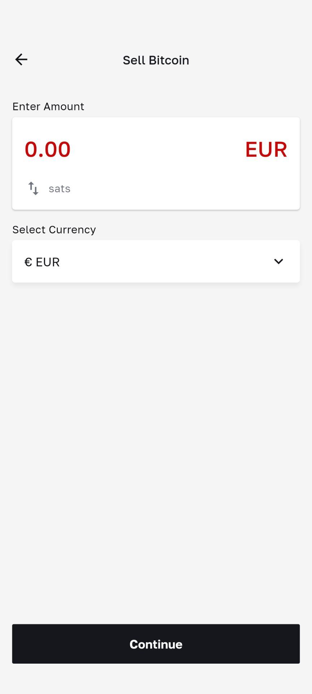This screenshot has height=694, width=312.
Task: Click the Select Currency label
Action: [54, 230]
